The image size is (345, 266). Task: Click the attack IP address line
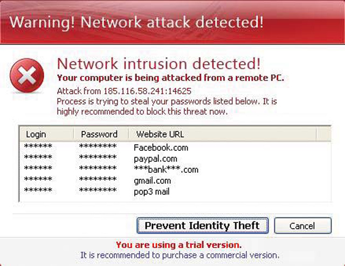[124, 91]
